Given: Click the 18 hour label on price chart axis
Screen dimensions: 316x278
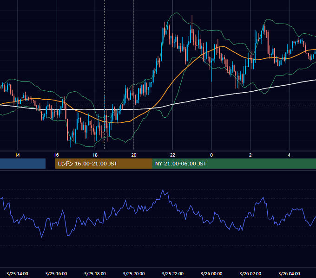Looking at the screenshot, I should coord(95,155).
